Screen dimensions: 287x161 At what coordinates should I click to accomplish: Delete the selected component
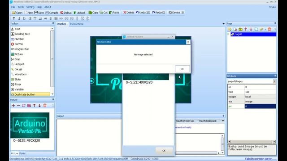pos(129,13)
